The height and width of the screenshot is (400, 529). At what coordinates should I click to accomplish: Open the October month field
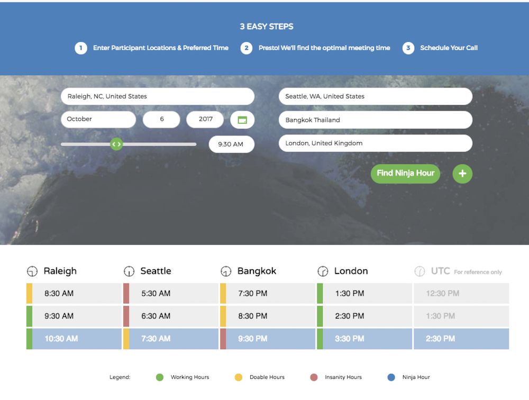click(x=98, y=120)
